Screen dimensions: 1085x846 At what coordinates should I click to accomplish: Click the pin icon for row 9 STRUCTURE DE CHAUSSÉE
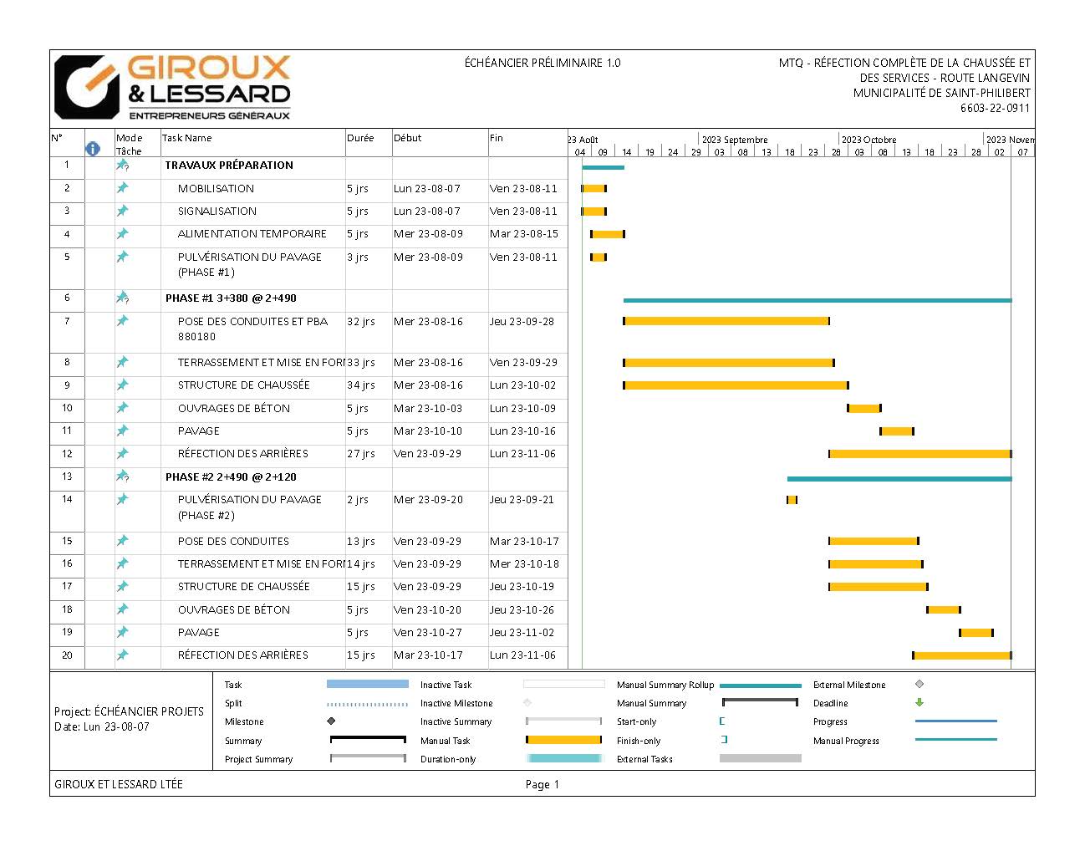click(122, 385)
